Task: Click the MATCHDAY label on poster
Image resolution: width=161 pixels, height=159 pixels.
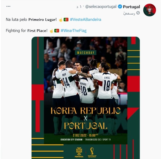Action: tap(86, 53)
